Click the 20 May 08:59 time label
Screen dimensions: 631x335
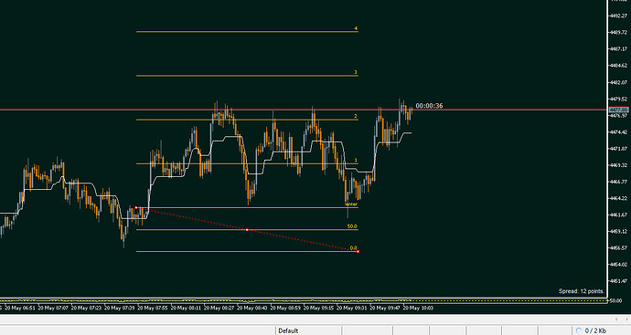pos(285,309)
